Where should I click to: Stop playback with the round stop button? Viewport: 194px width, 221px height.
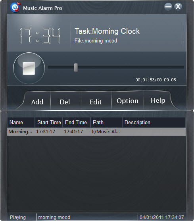click(x=29, y=68)
